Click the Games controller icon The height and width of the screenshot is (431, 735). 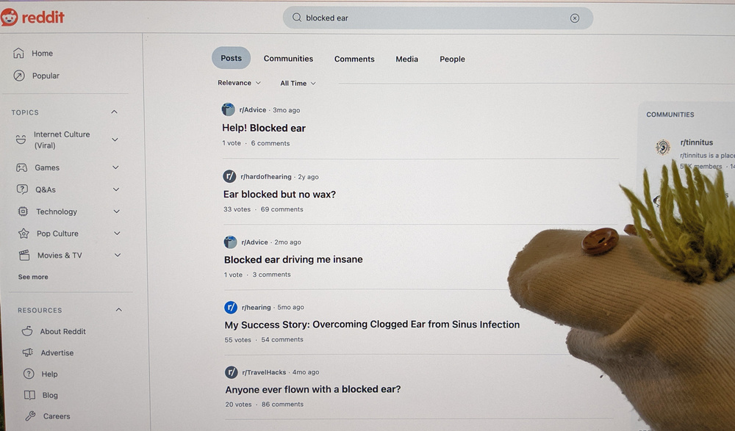(x=21, y=167)
